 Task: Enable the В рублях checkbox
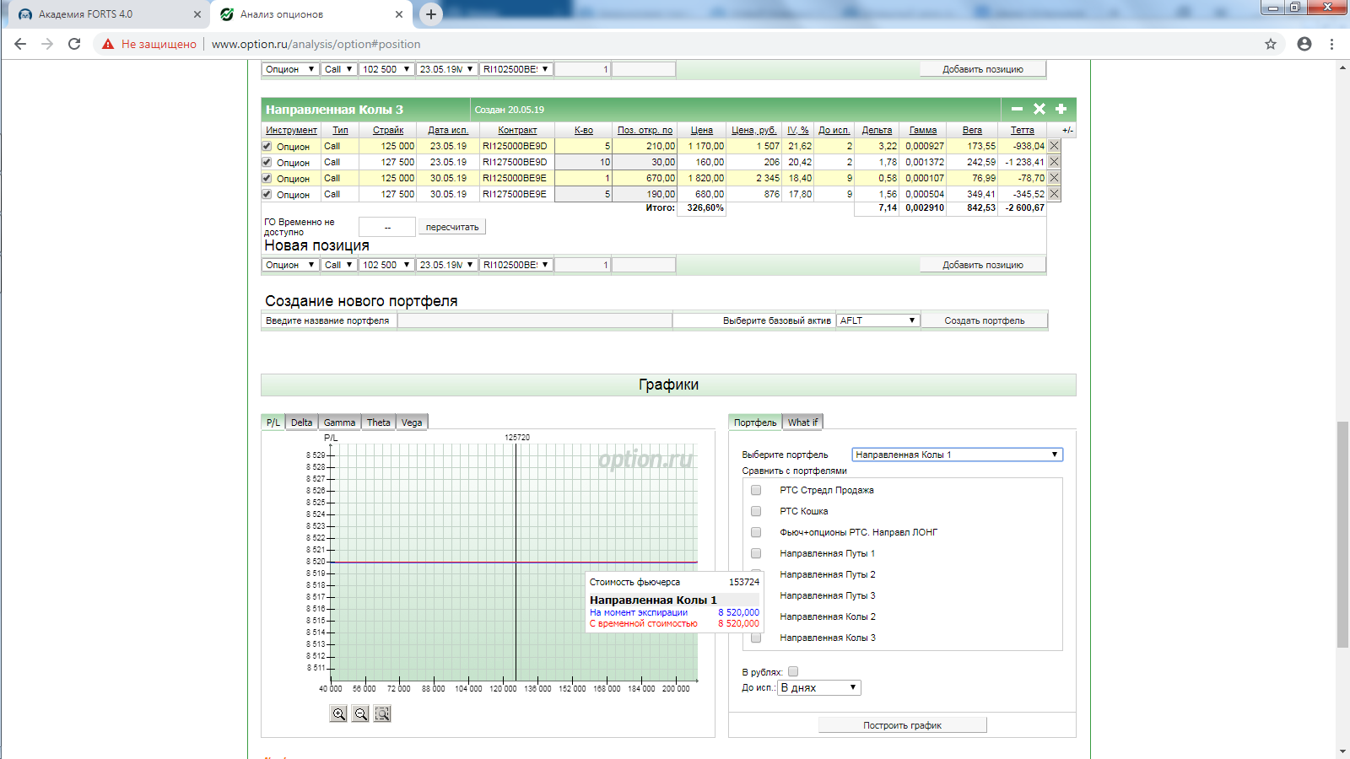coord(793,672)
